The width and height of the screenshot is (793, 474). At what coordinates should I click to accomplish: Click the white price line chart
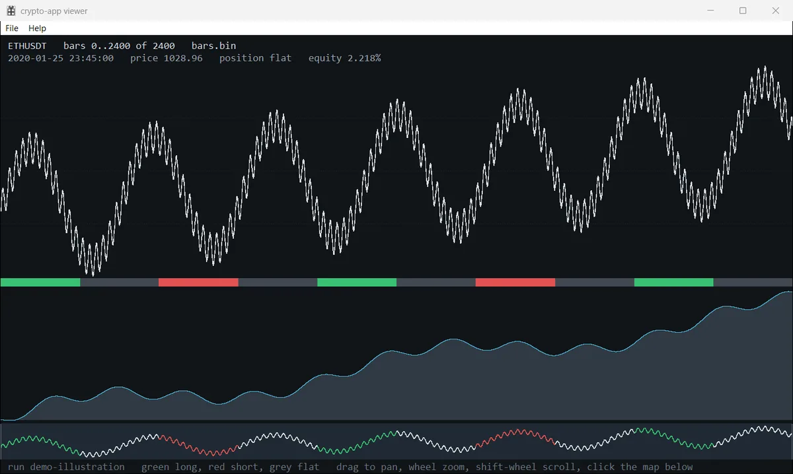[x=397, y=170]
